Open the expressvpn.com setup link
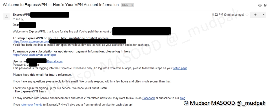The height and width of the screenshot is (109, 270). pos(31,41)
